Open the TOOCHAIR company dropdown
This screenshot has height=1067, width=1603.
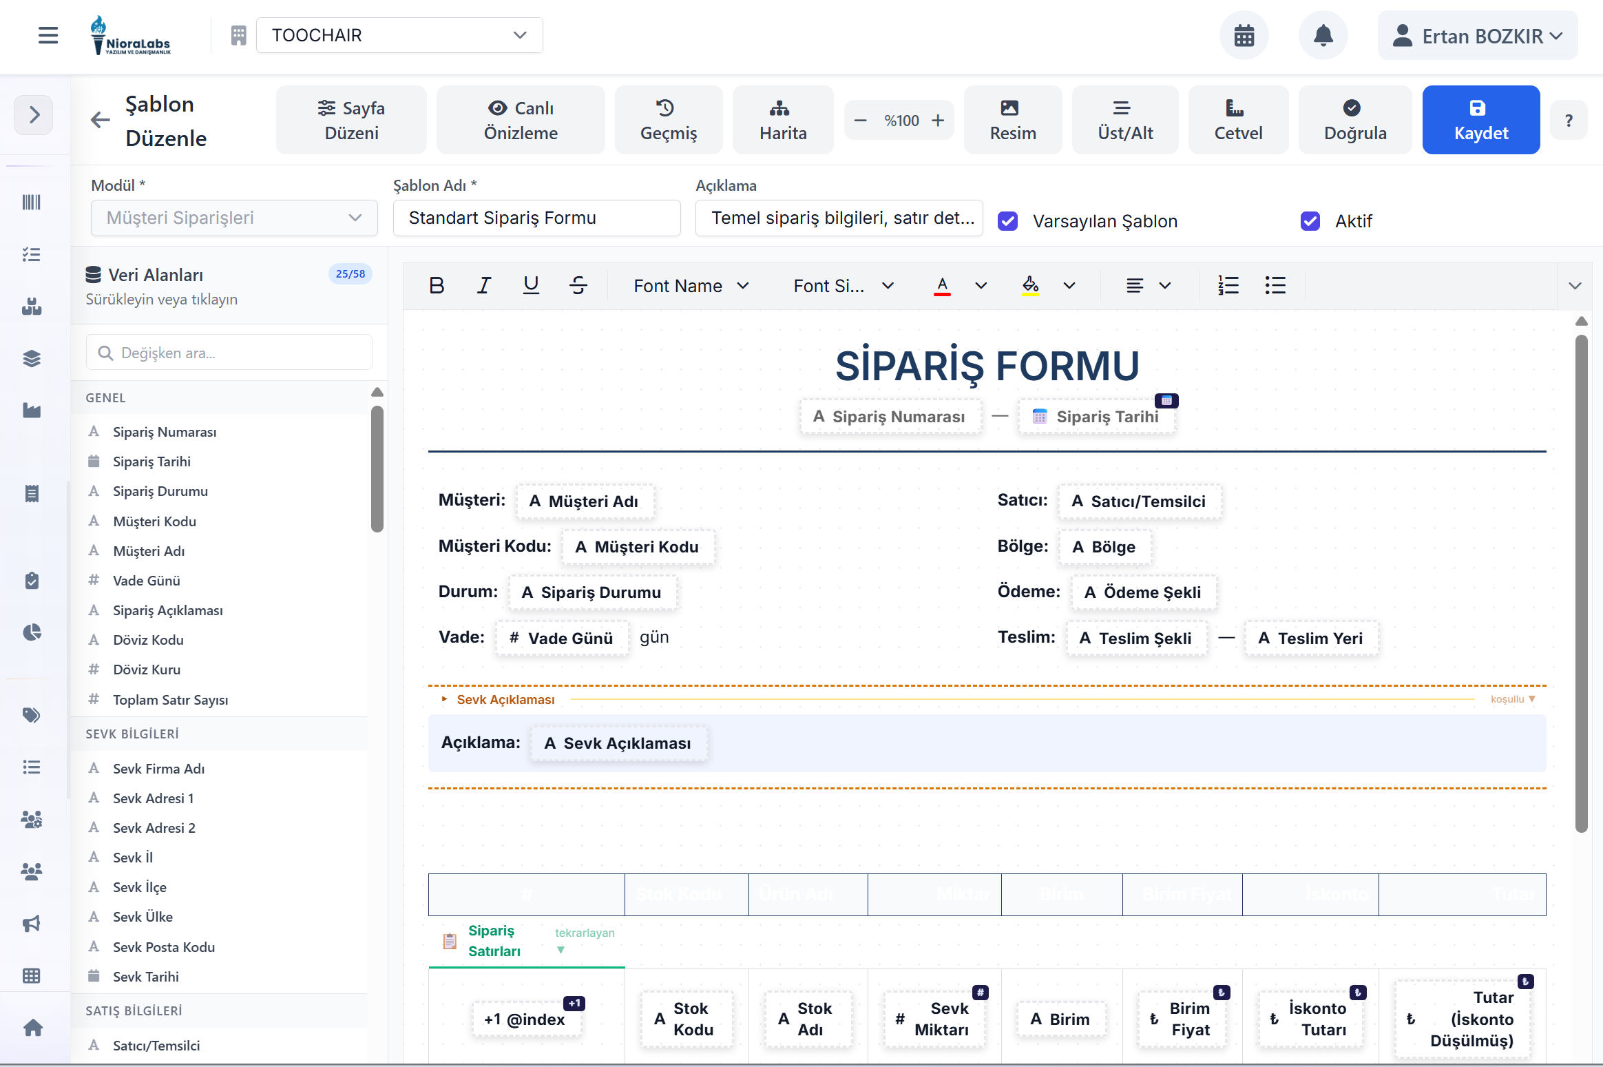click(399, 35)
